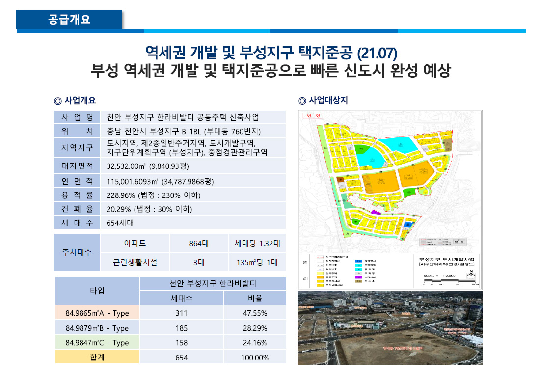Select the 타입 header cell
The width and height of the screenshot is (540, 388).
(97, 290)
